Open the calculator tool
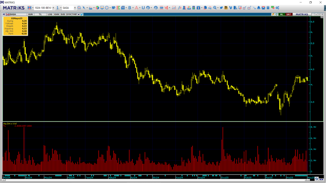326x183 pixels. pyautogui.click(x=268, y=8)
